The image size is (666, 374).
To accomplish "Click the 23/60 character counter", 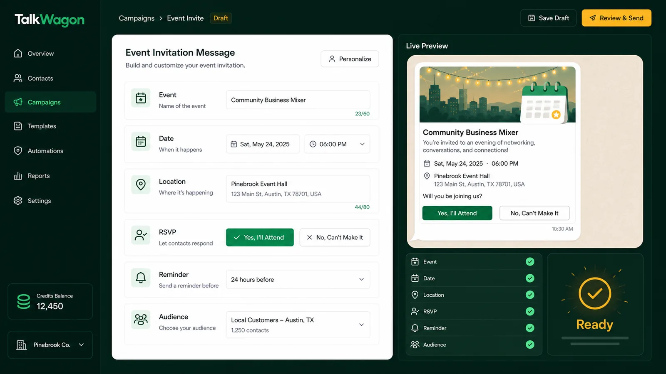I will coord(362,113).
